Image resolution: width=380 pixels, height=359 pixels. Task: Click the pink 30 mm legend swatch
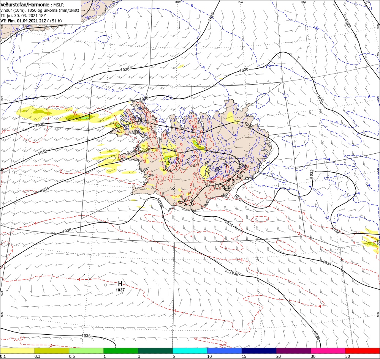coord(328,351)
